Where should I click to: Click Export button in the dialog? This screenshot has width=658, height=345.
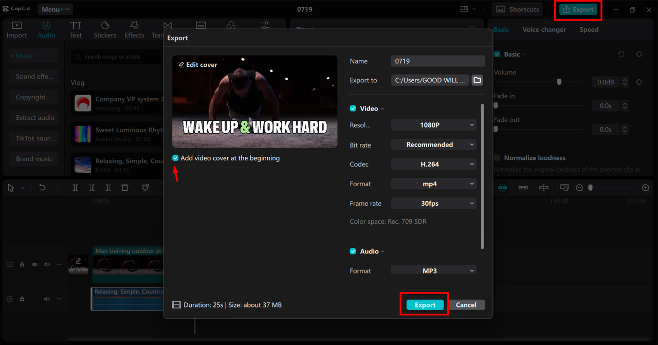coord(425,305)
